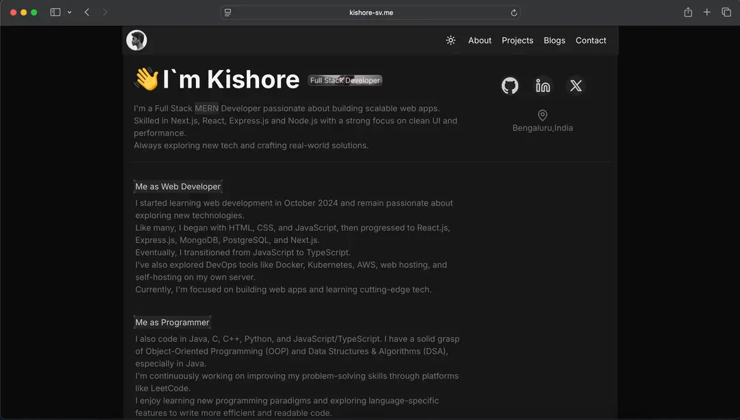Click the profile avatar in header
Image resolution: width=740 pixels, height=420 pixels.
tap(136, 40)
